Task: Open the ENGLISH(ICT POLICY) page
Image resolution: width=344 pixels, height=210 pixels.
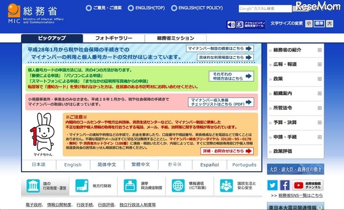Action: pyautogui.click(x=197, y=8)
